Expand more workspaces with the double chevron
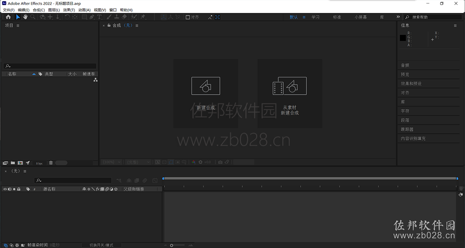This screenshot has height=248, width=465. (398, 17)
